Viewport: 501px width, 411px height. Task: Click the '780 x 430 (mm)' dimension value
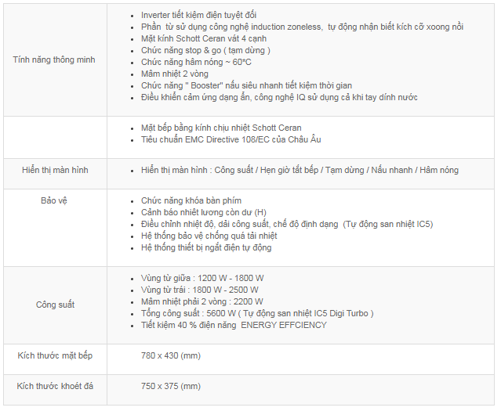(171, 355)
